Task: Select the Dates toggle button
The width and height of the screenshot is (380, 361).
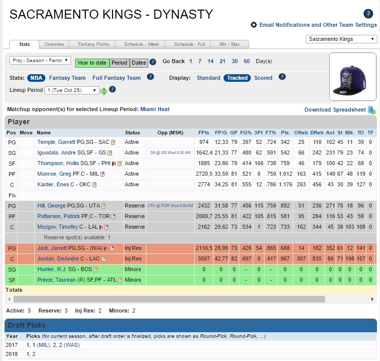Action: [139, 63]
